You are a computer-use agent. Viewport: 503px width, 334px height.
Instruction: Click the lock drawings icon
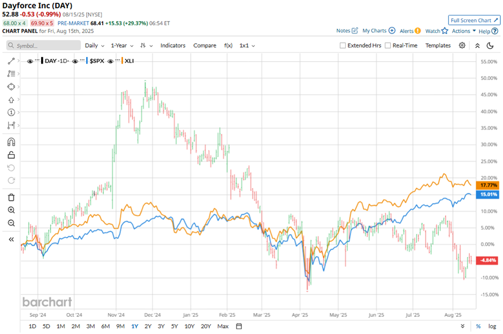tap(11, 155)
